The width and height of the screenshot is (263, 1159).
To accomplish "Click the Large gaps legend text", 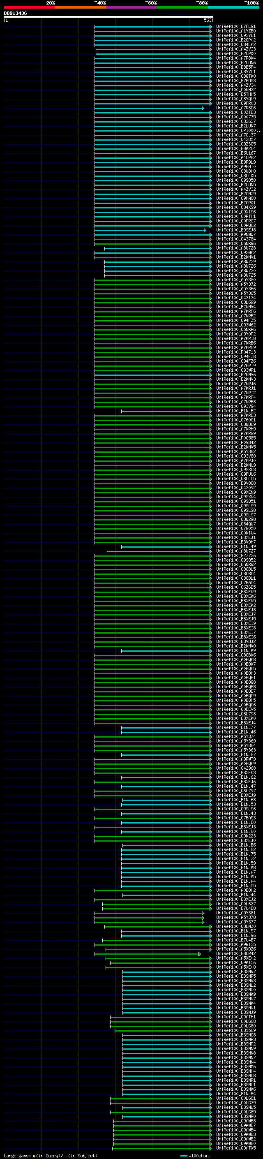I will point(17,1156).
